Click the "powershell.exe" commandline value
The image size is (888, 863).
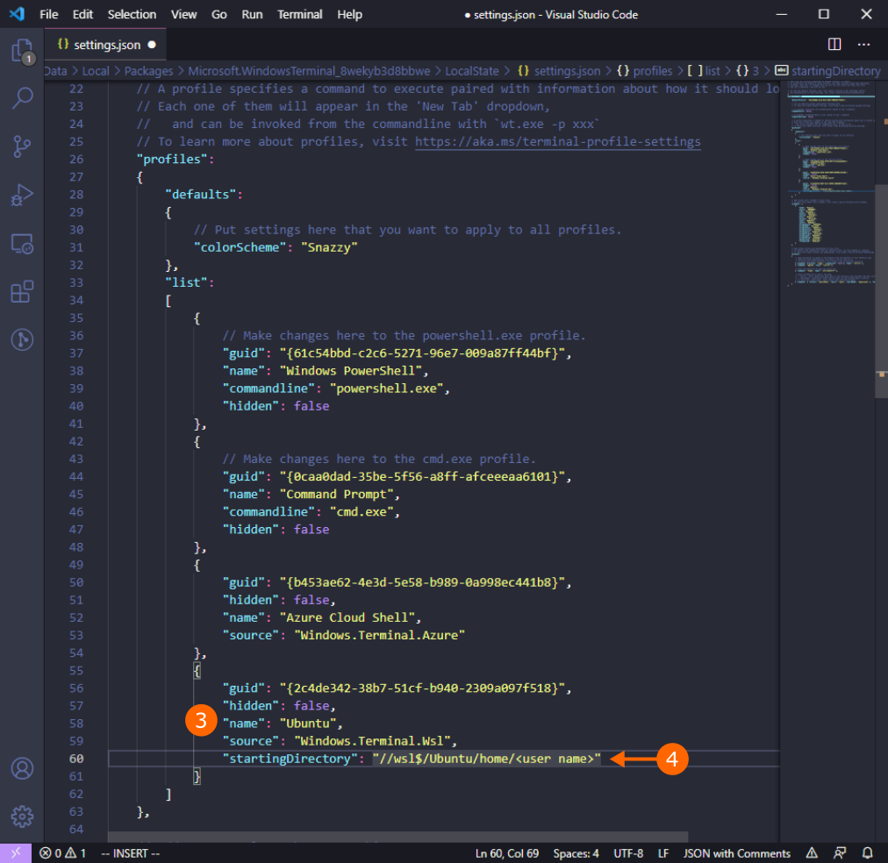click(387, 389)
